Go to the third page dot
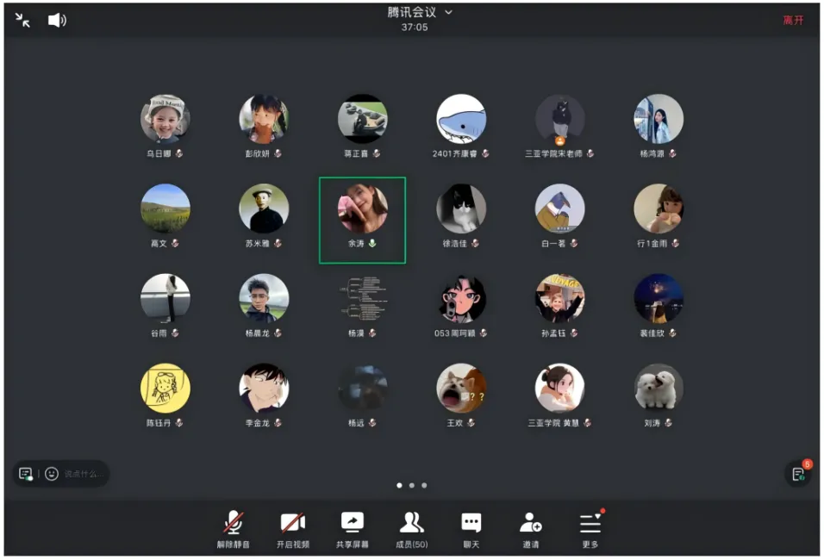Image resolution: width=824 pixels, height=560 pixels. click(424, 485)
